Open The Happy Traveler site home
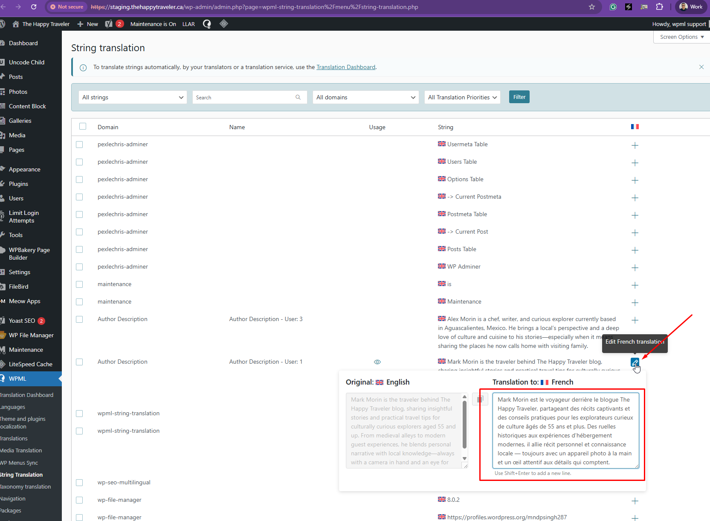The height and width of the screenshot is (521, 710). click(x=41, y=24)
